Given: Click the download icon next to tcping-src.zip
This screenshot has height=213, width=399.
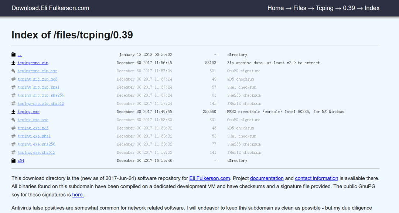Looking at the screenshot, I should tap(14, 63).
